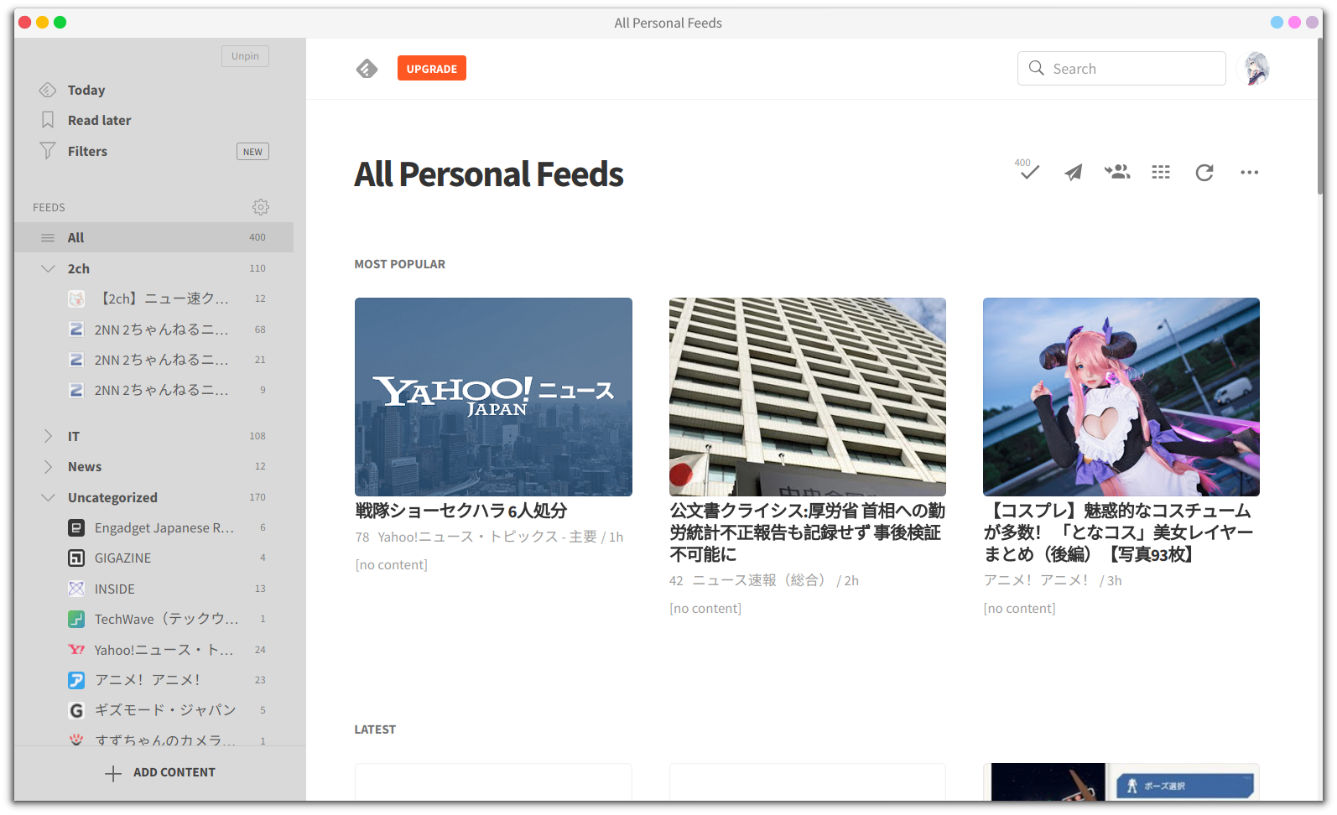1337x815 pixels.
Task: Click the orange UPGRADE button
Action: pos(432,69)
